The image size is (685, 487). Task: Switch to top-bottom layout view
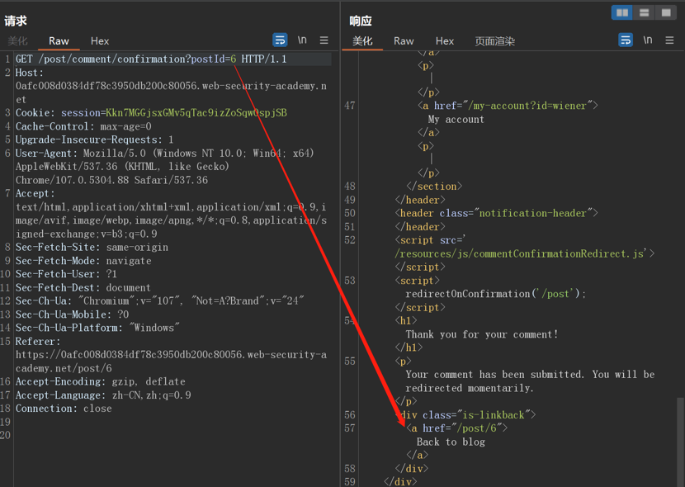(644, 12)
